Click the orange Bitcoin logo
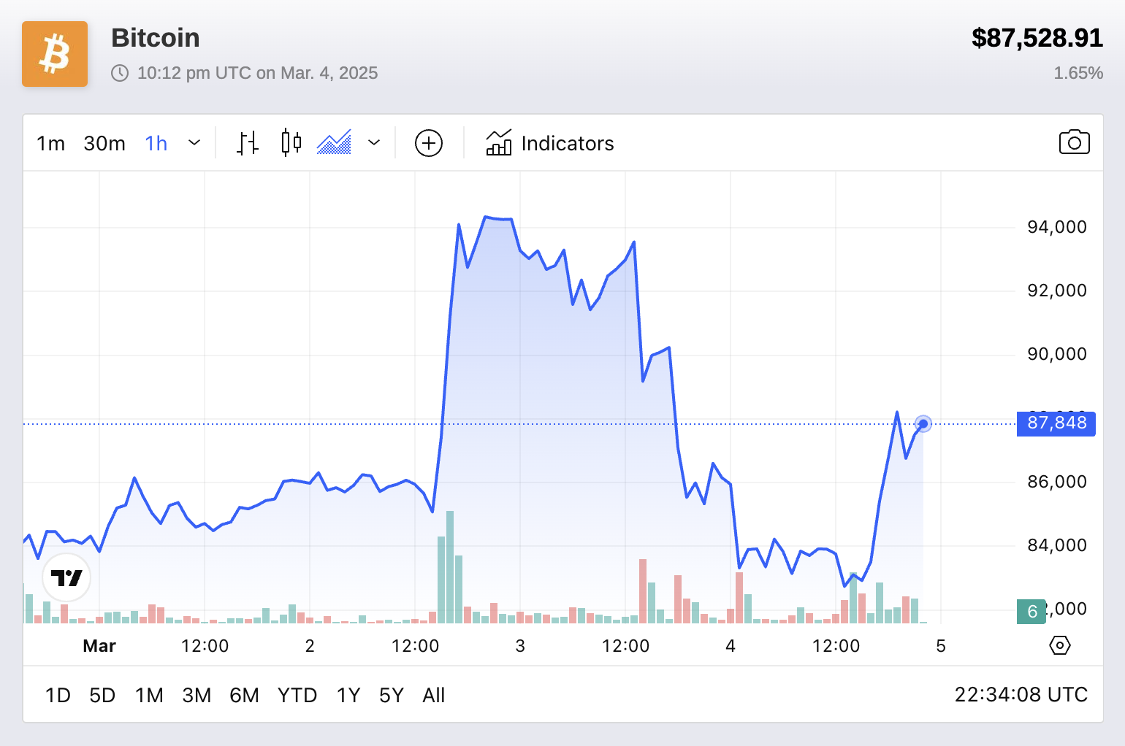 point(55,54)
